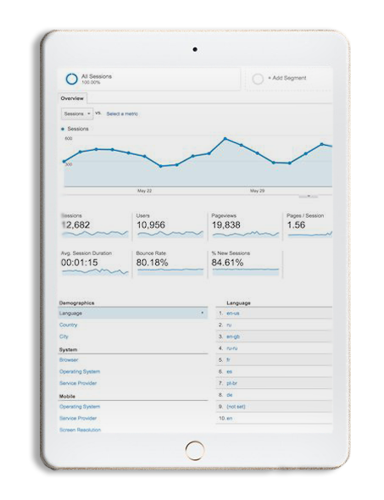
Task: Click the + Add Segment box
Action: 289,79
